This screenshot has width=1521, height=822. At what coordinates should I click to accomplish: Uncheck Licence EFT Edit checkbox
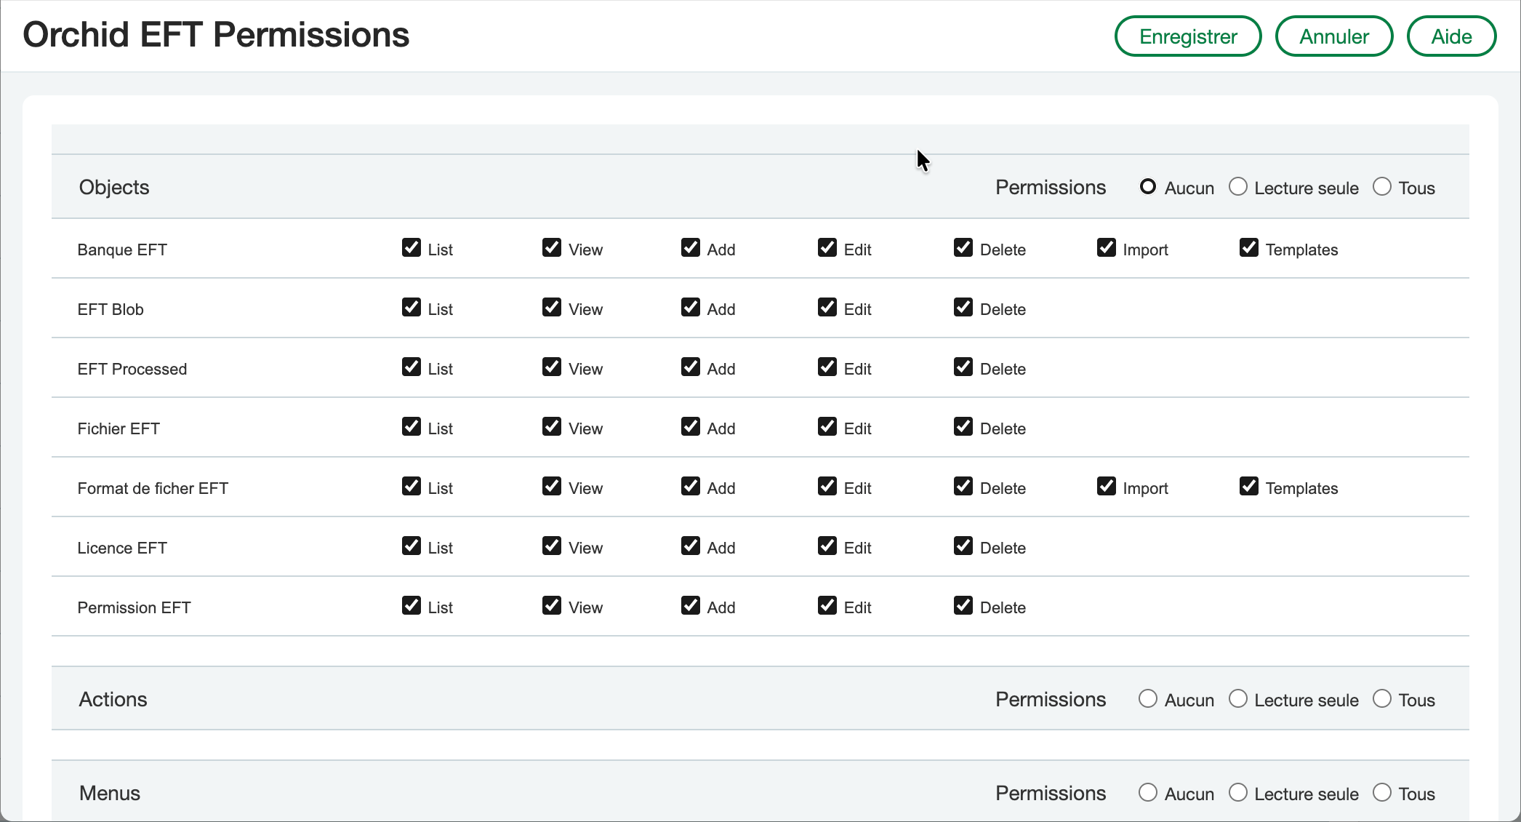pos(827,546)
